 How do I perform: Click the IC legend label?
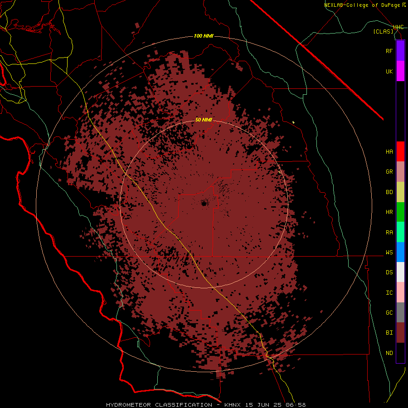[x=389, y=292]
